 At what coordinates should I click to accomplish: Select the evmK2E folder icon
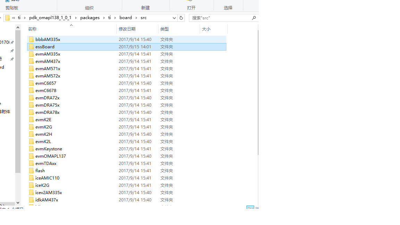click(31, 120)
